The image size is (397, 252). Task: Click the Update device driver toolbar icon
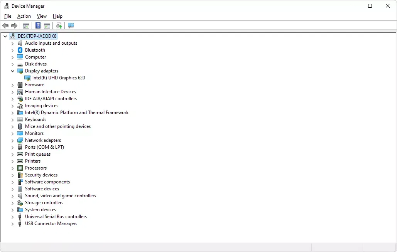[x=59, y=26]
